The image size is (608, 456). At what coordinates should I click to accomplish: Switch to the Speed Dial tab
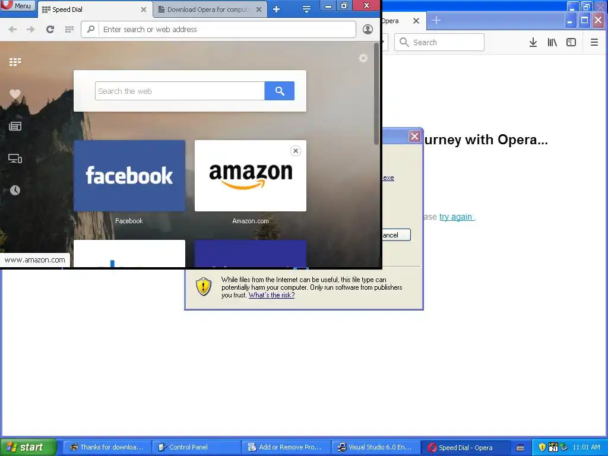pos(93,9)
